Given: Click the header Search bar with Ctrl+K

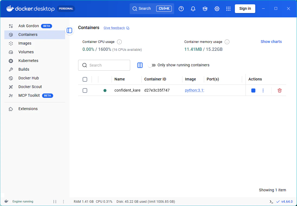Looking at the screenshot, I should (x=152, y=8).
